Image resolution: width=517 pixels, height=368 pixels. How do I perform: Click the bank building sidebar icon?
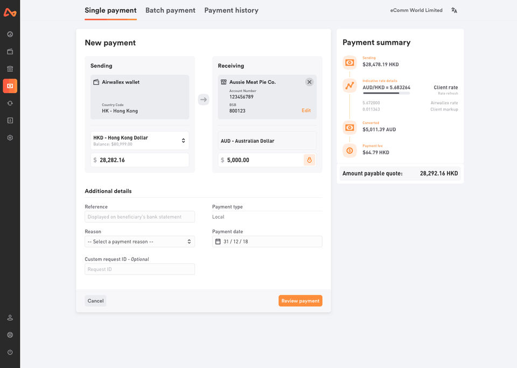coord(10,69)
